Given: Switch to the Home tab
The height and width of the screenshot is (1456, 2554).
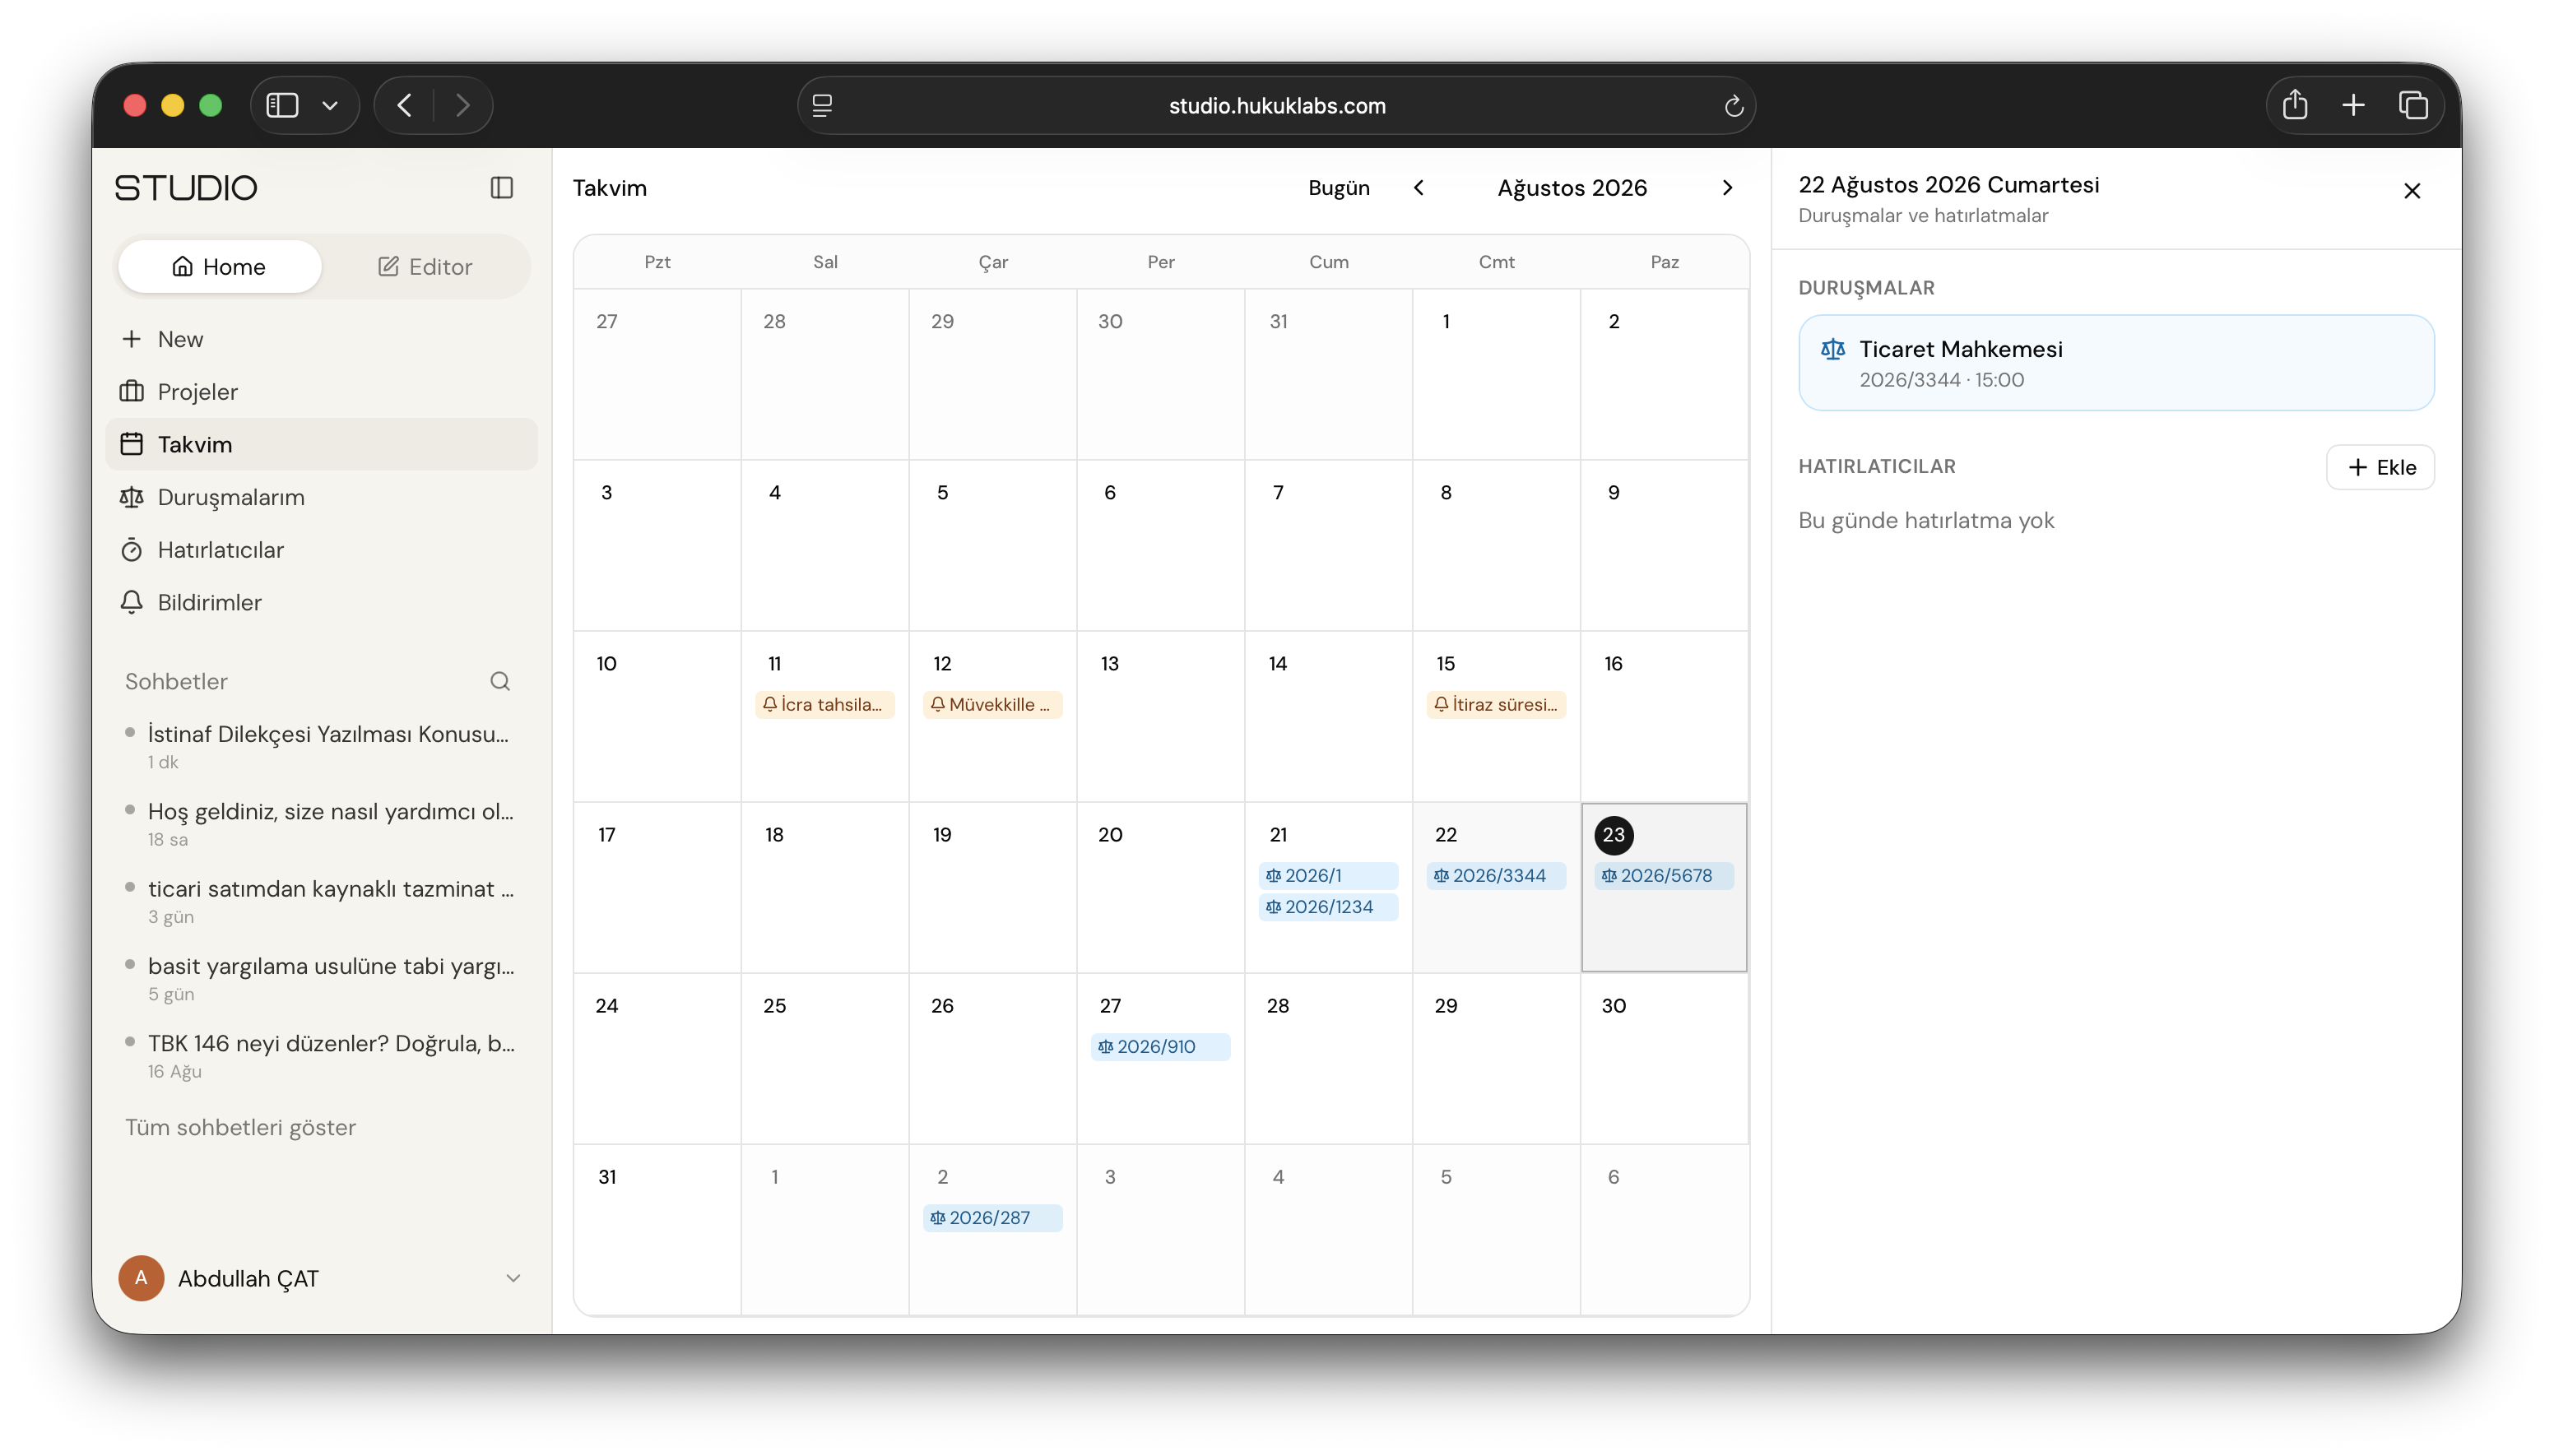Looking at the screenshot, I should click(x=219, y=266).
